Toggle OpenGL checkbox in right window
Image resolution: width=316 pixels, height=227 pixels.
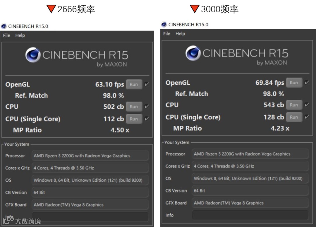click(x=307, y=82)
